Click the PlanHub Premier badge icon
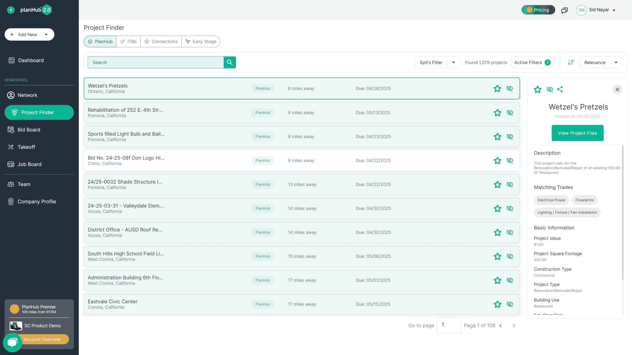This screenshot has width=632, height=355. [14, 309]
